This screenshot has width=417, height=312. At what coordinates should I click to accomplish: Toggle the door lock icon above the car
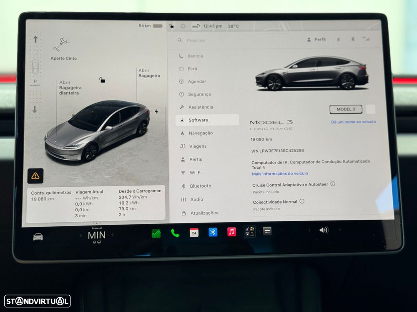(x=102, y=80)
